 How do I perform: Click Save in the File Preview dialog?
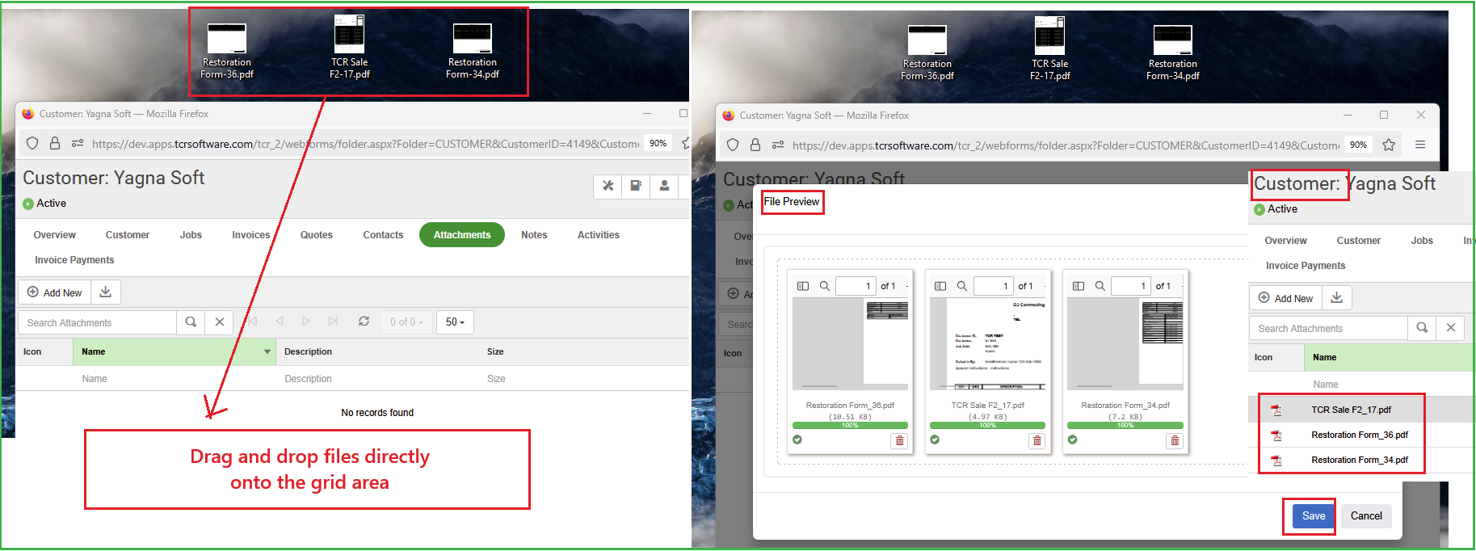[1314, 515]
